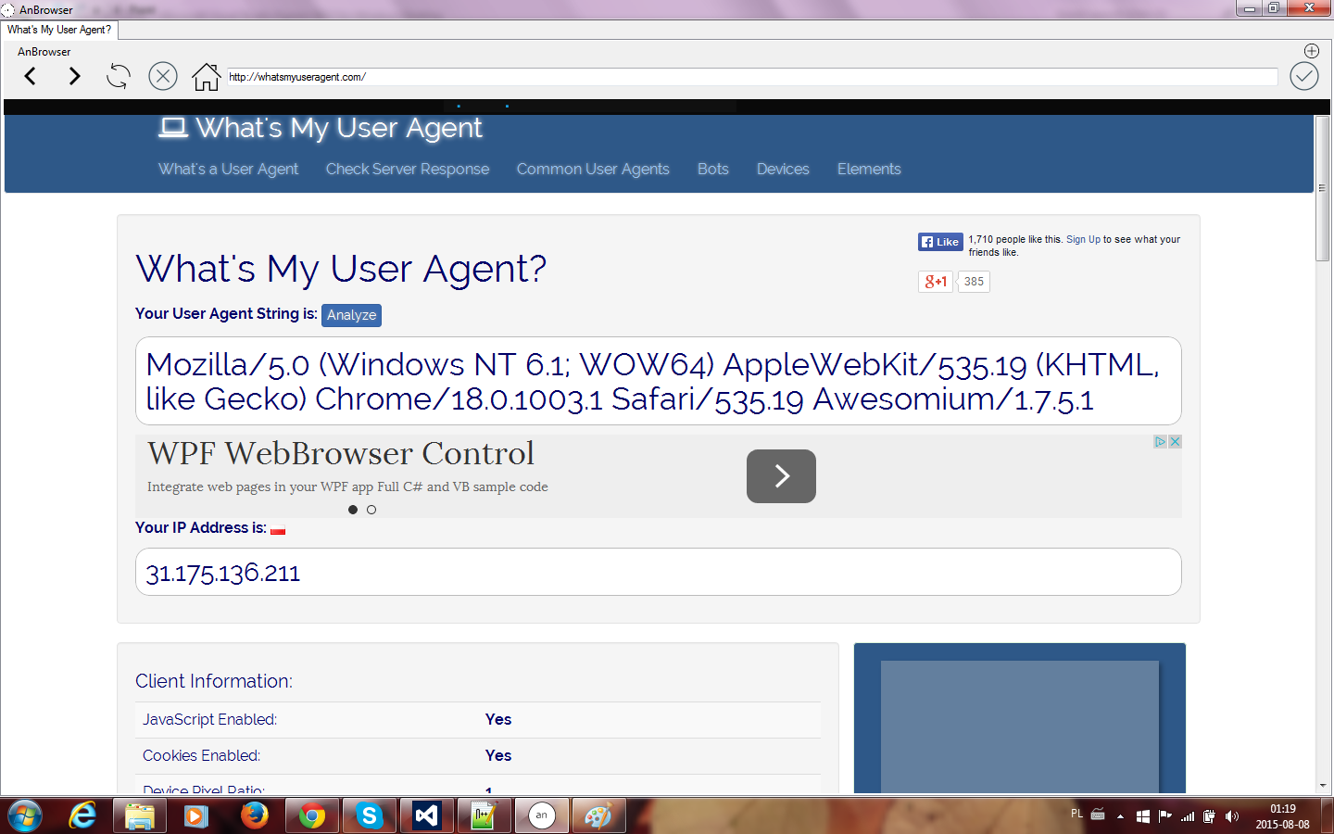Screen dimensions: 1334x834
Task: Open Skype from the taskbar
Action: [x=369, y=815]
